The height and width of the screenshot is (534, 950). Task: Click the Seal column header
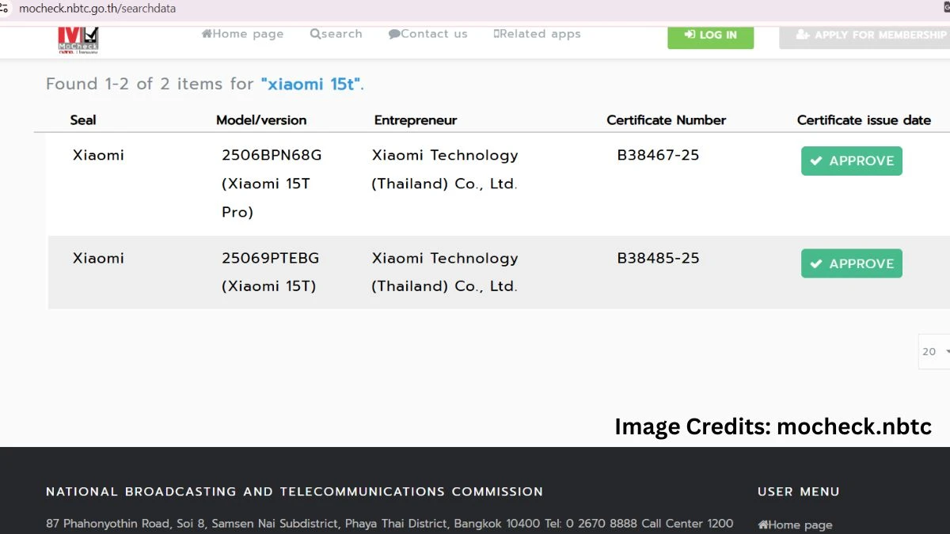83,120
